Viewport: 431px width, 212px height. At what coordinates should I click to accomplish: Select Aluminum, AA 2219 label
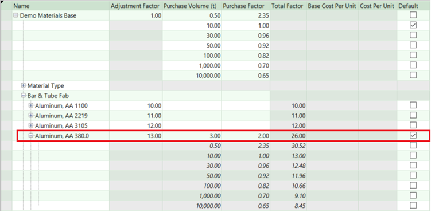[x=61, y=116]
